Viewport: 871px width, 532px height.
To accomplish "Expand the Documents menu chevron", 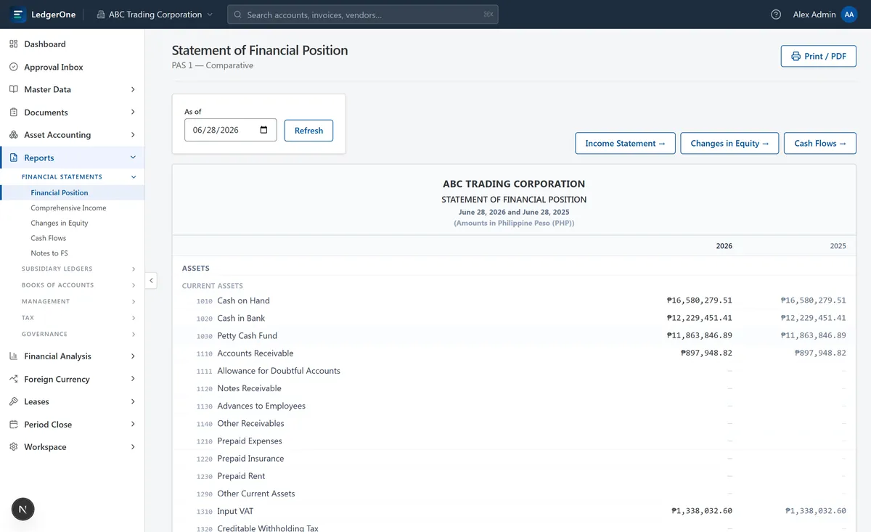I will 133,112.
